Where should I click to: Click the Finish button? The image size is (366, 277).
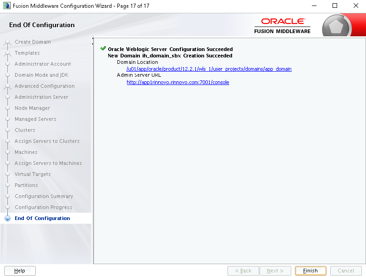[x=311, y=271]
